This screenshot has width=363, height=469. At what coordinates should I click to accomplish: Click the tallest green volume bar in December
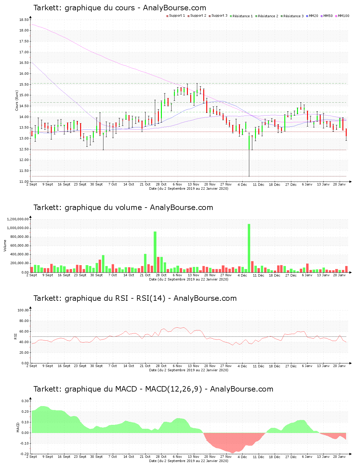pyautogui.click(x=249, y=248)
